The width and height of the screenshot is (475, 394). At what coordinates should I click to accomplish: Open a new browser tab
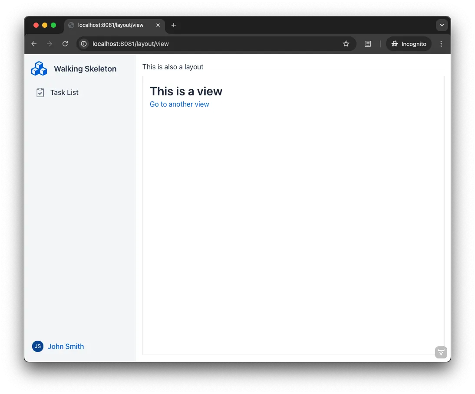174,25
